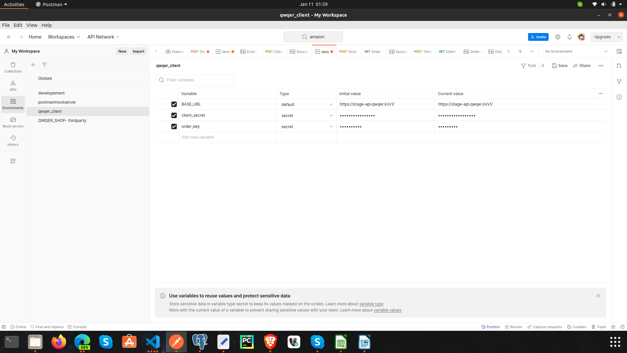Open Postbot from status bar
Screen dimensions: 627x353
coord(490,327)
